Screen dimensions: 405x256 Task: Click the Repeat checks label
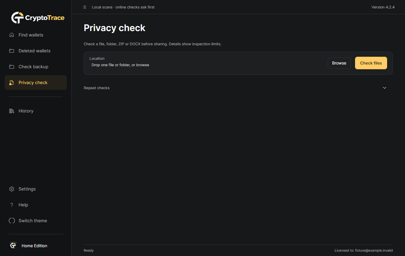click(97, 88)
